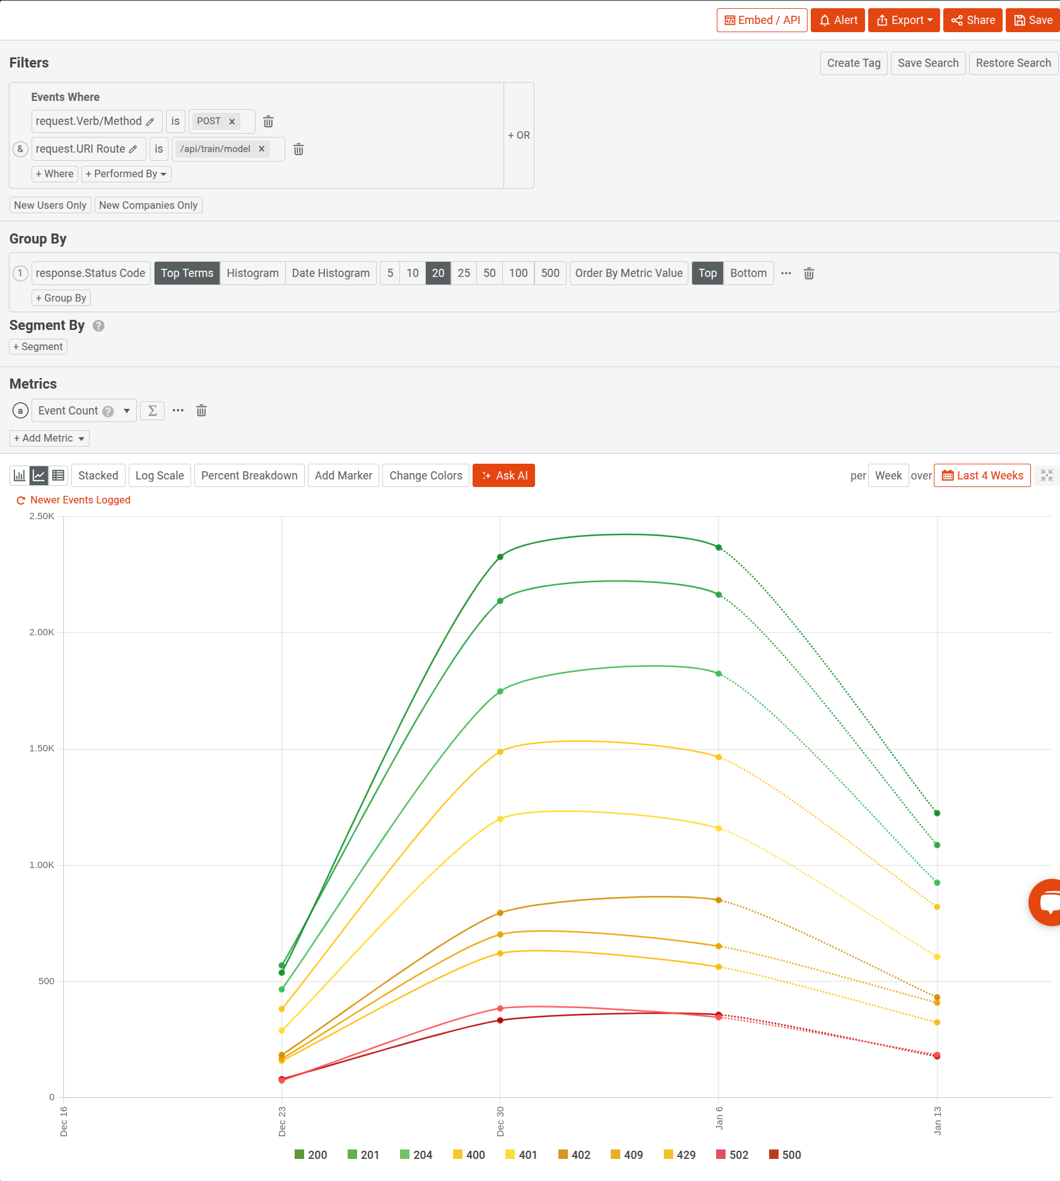1060x1181 pixels.
Task: Enable Percent Breakdown display
Action: [249, 475]
